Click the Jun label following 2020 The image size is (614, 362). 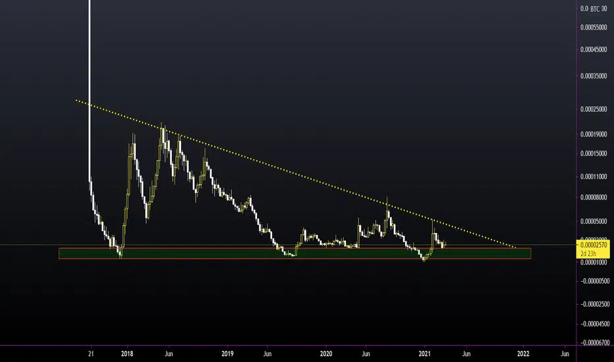[x=366, y=354]
